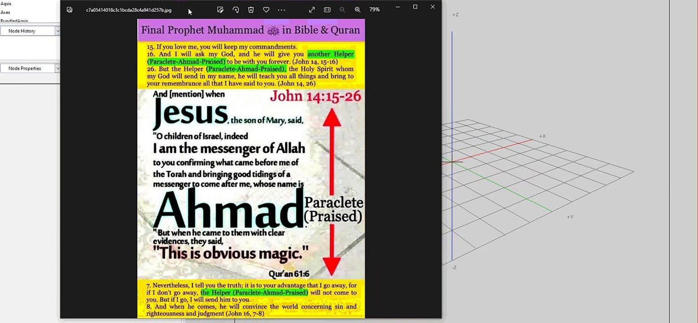Open the Node History panel dropdown arrow
This screenshot has width=698, height=323.
(57, 31)
